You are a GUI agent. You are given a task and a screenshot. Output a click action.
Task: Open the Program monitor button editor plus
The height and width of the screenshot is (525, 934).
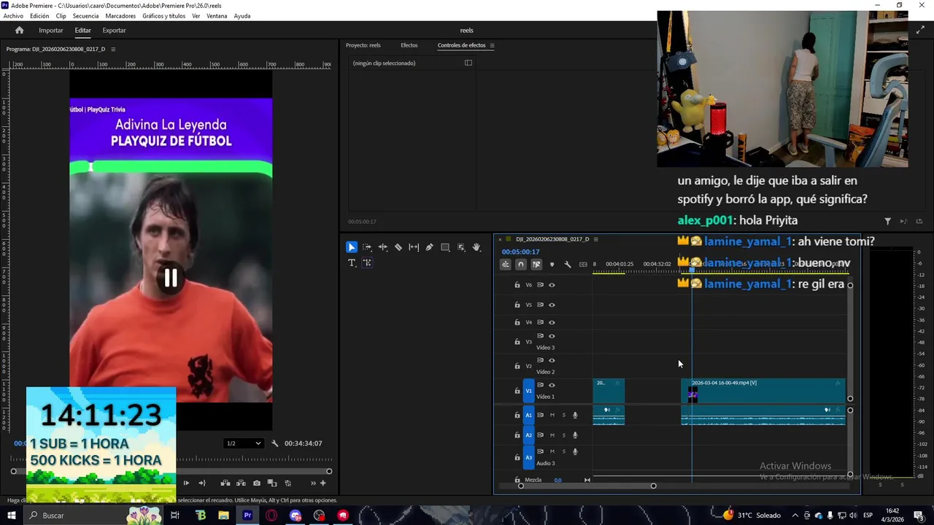tap(323, 483)
